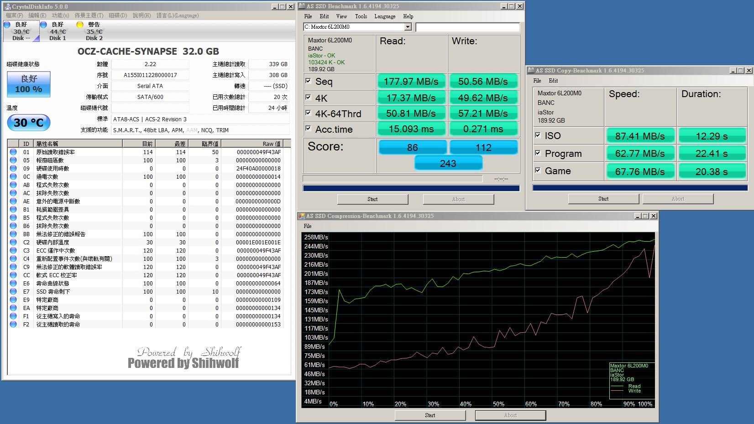The image size is (754, 424).
Task: Open Tools menu in AS SSD Benchmark
Action: tap(361, 16)
